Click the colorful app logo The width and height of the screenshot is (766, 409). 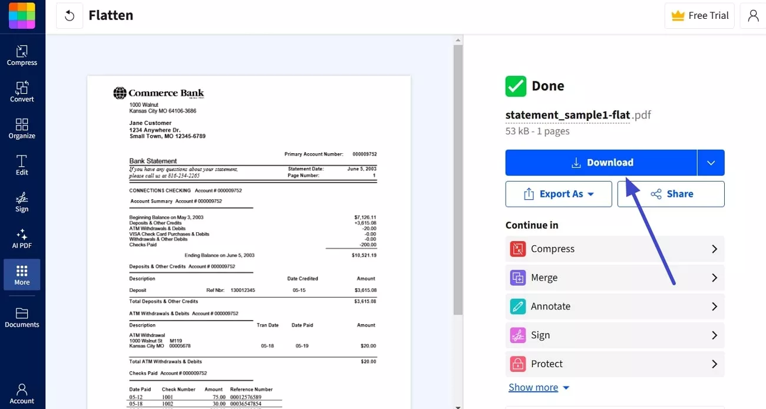[22, 16]
